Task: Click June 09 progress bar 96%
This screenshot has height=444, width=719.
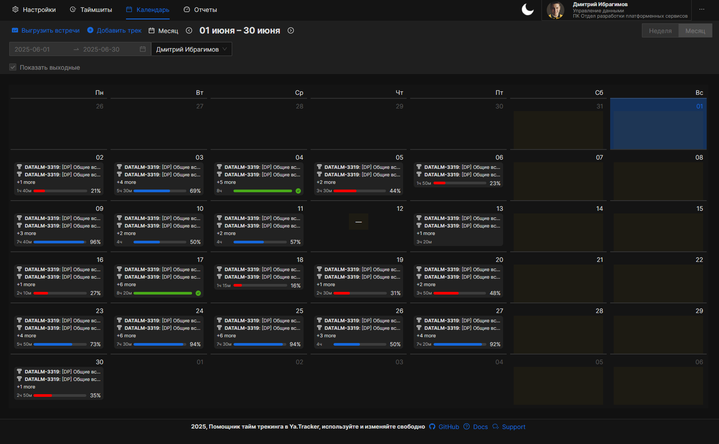Action: (x=60, y=242)
